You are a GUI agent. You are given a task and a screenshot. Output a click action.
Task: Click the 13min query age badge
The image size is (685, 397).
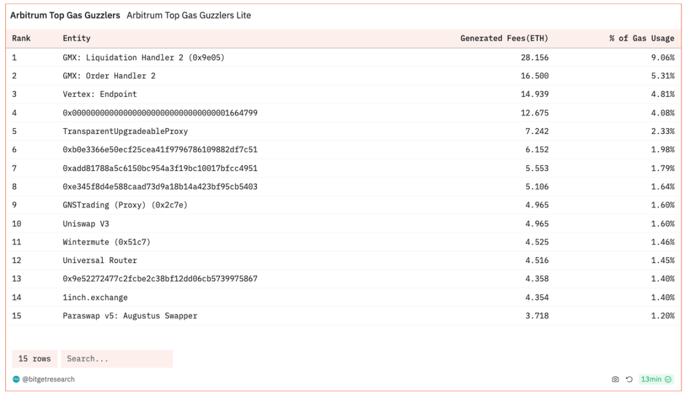click(x=651, y=379)
